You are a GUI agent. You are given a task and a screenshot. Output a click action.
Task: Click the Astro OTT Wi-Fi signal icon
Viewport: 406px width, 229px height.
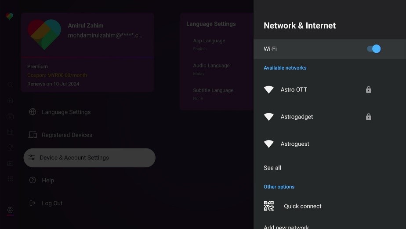(269, 89)
